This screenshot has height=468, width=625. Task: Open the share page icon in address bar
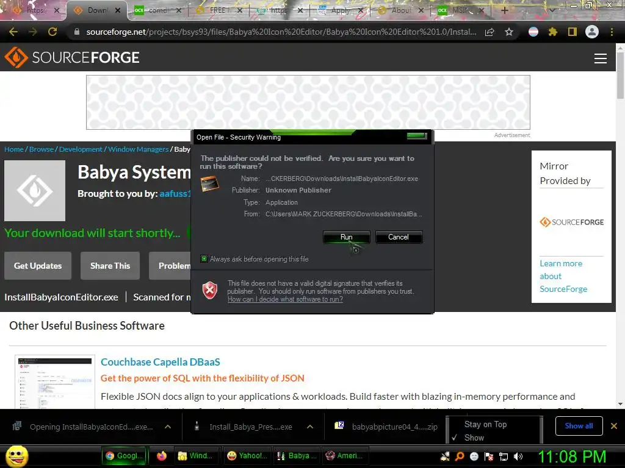490,32
